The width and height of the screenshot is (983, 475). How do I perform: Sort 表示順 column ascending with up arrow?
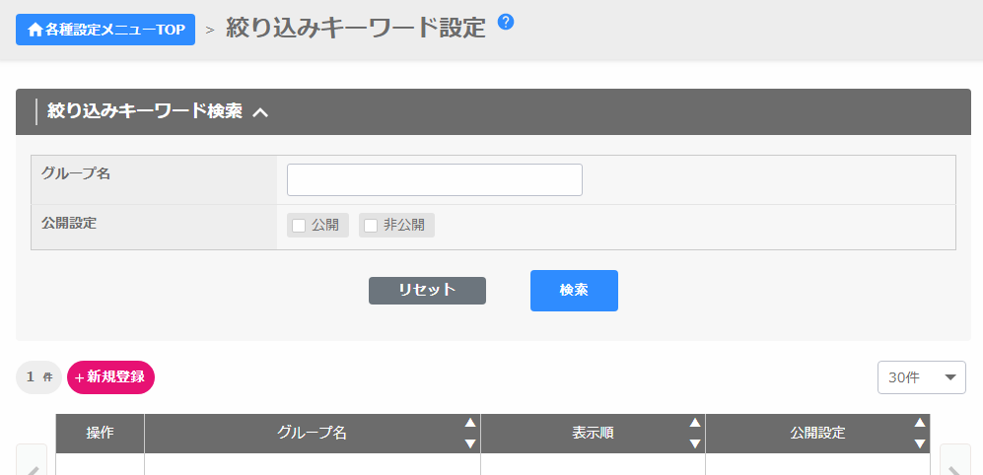coord(695,423)
